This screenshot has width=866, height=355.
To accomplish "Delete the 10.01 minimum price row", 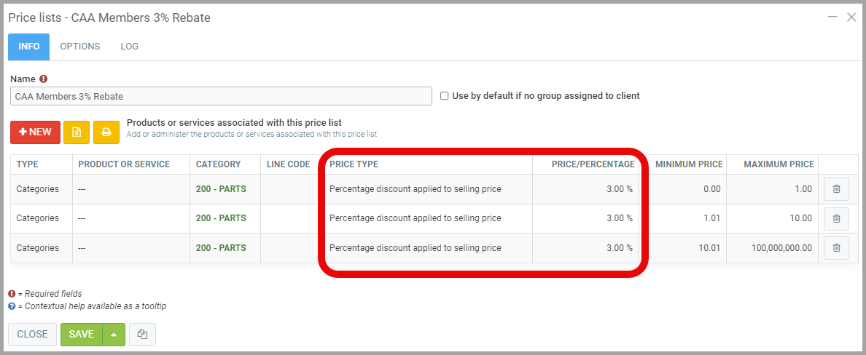I will tap(836, 248).
